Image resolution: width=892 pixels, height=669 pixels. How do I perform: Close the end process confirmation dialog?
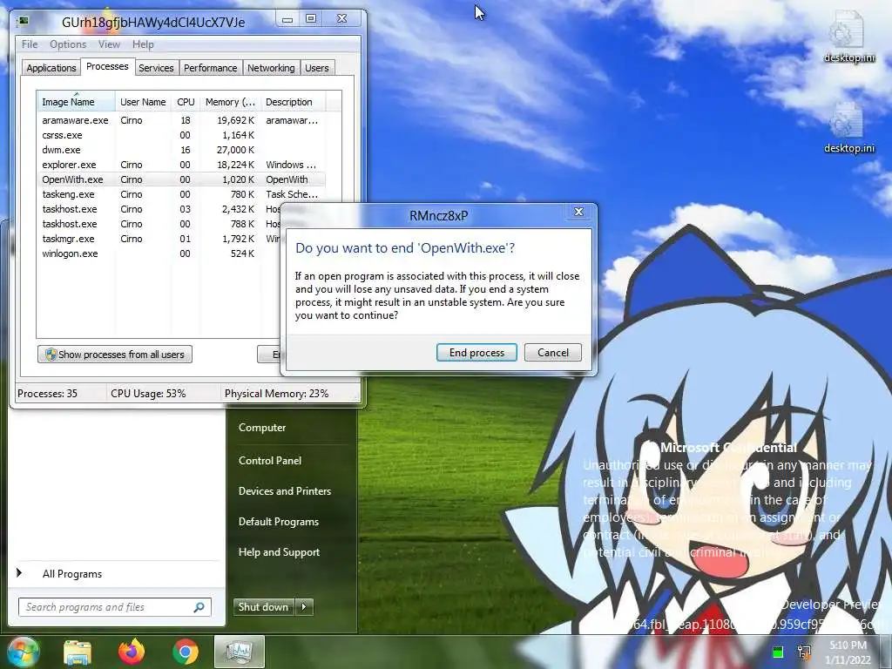tap(578, 212)
